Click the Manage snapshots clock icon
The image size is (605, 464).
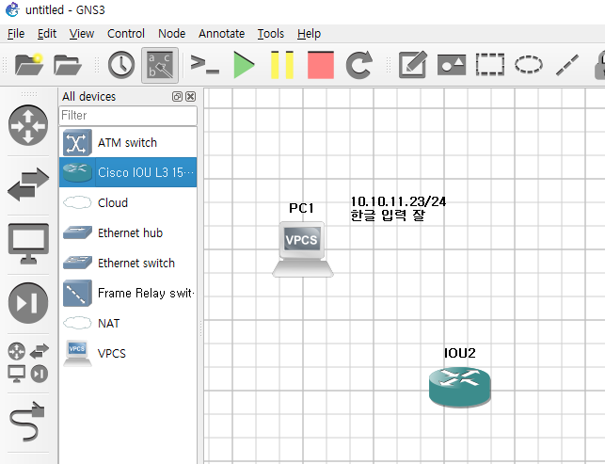coord(121,64)
